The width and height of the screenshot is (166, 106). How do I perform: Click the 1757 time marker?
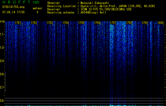[113, 23]
